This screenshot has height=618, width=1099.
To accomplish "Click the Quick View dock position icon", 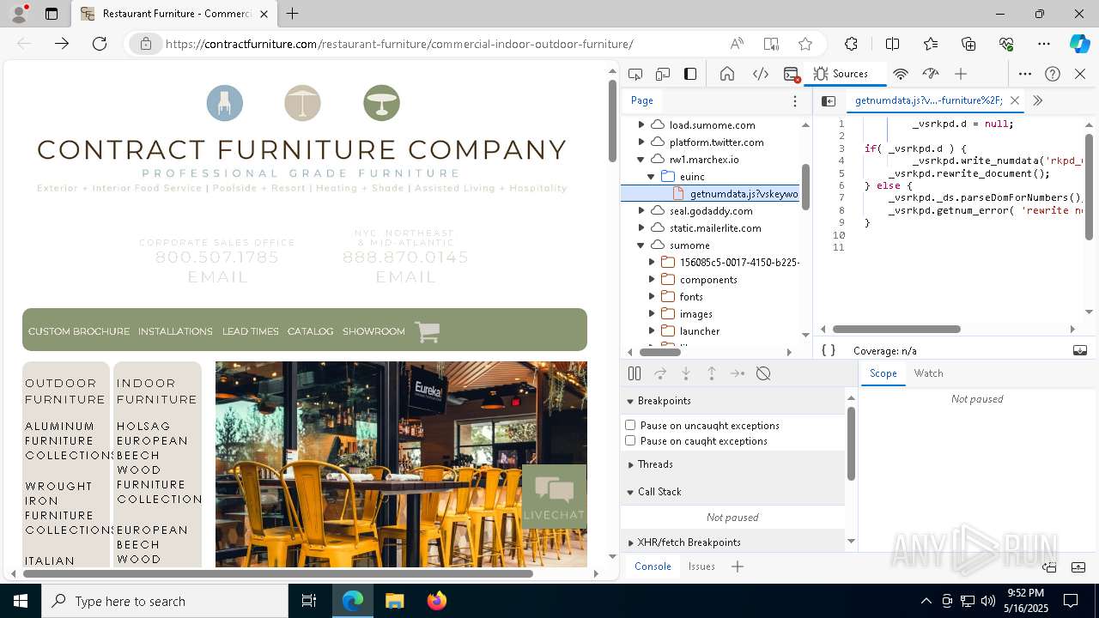I will coord(1049,566).
